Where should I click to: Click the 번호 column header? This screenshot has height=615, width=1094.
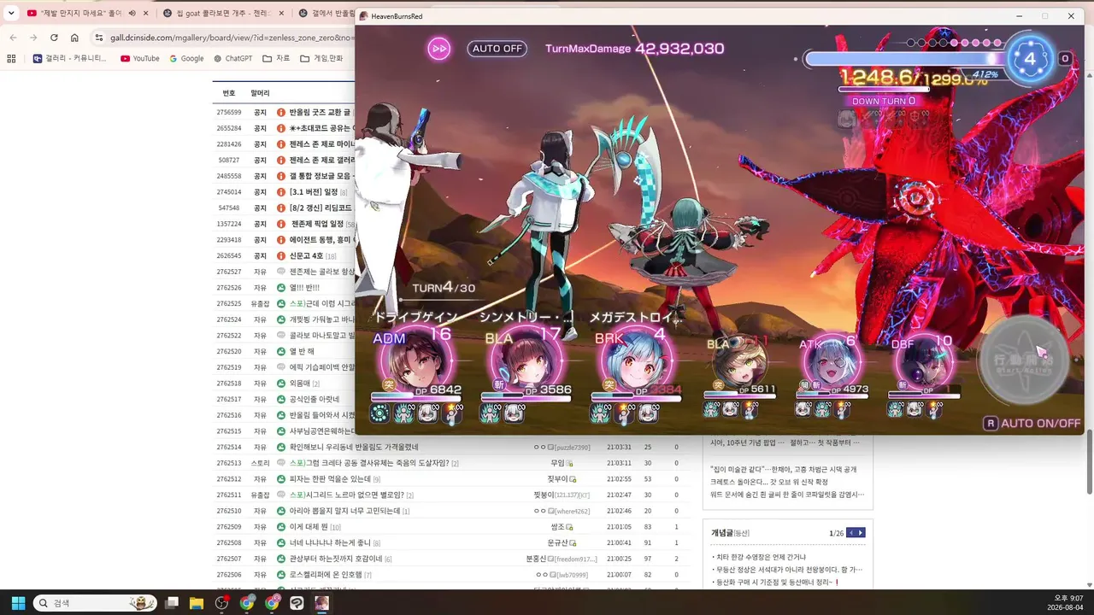(x=229, y=92)
